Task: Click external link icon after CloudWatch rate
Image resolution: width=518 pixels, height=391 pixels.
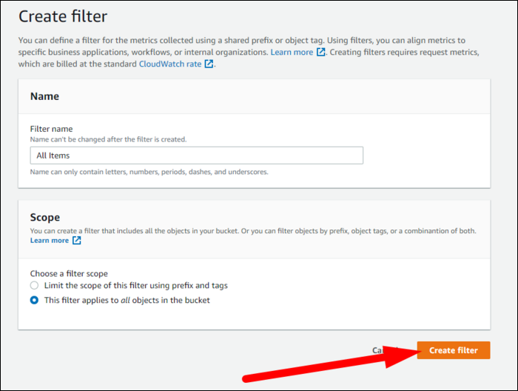Action: (x=209, y=64)
